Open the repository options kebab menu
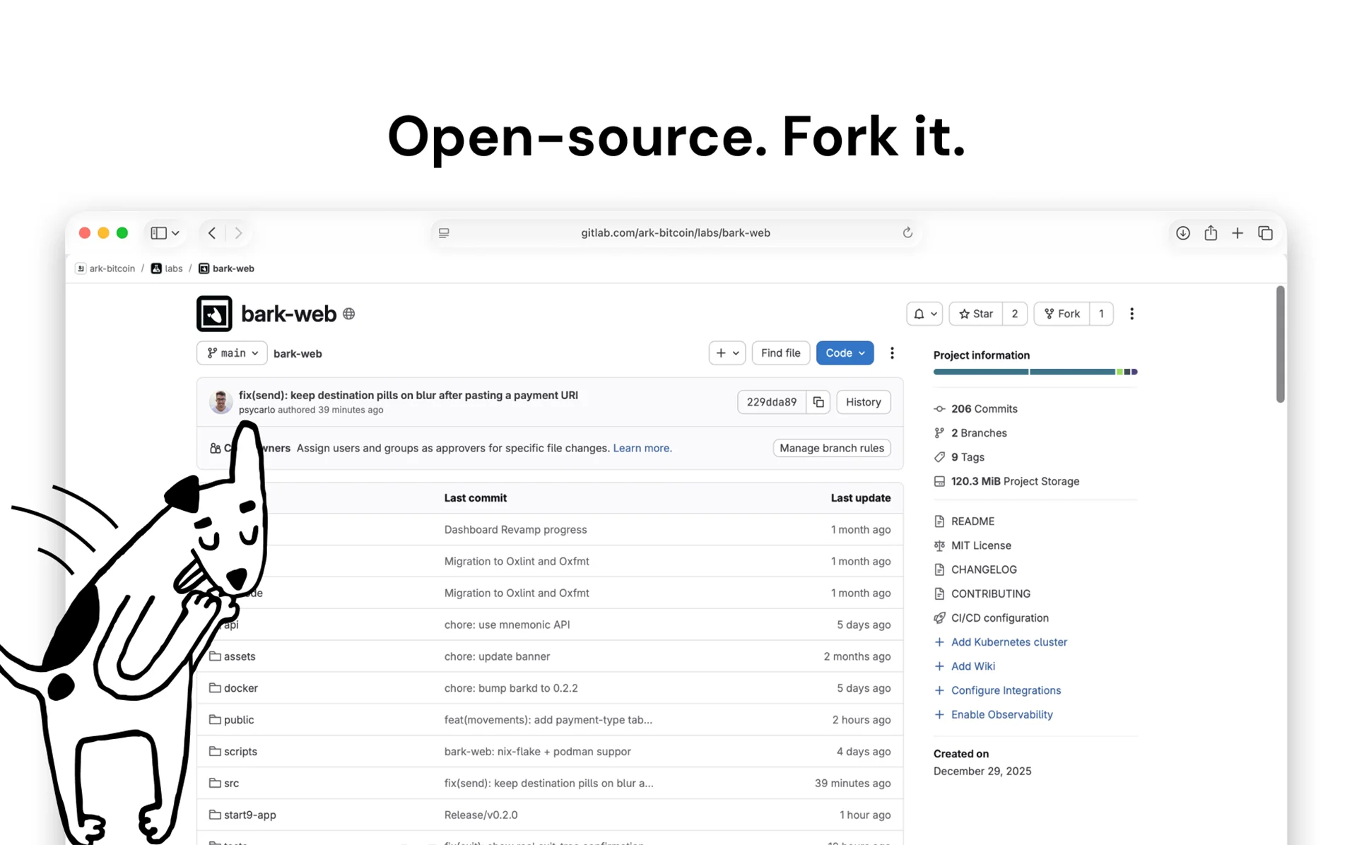 point(892,353)
